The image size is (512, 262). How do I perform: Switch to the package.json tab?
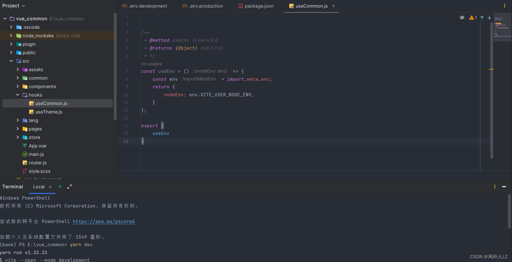tap(256, 6)
